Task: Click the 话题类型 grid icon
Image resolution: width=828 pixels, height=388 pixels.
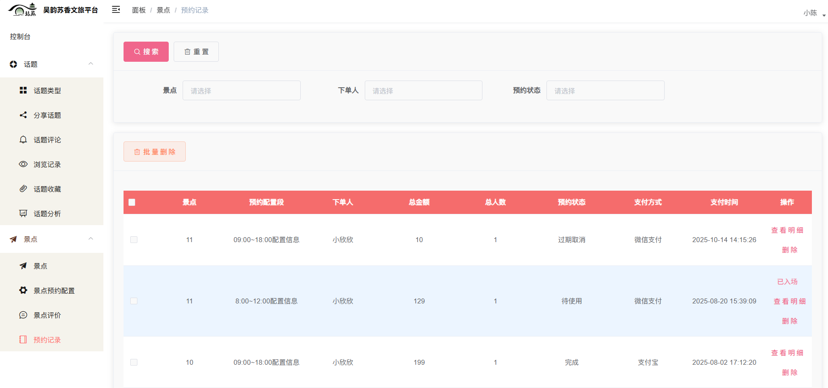Action: [23, 90]
